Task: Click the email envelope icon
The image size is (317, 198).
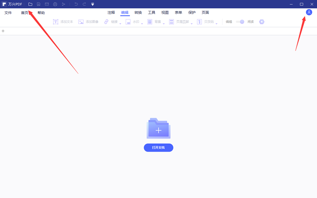Action: pos(47,4)
